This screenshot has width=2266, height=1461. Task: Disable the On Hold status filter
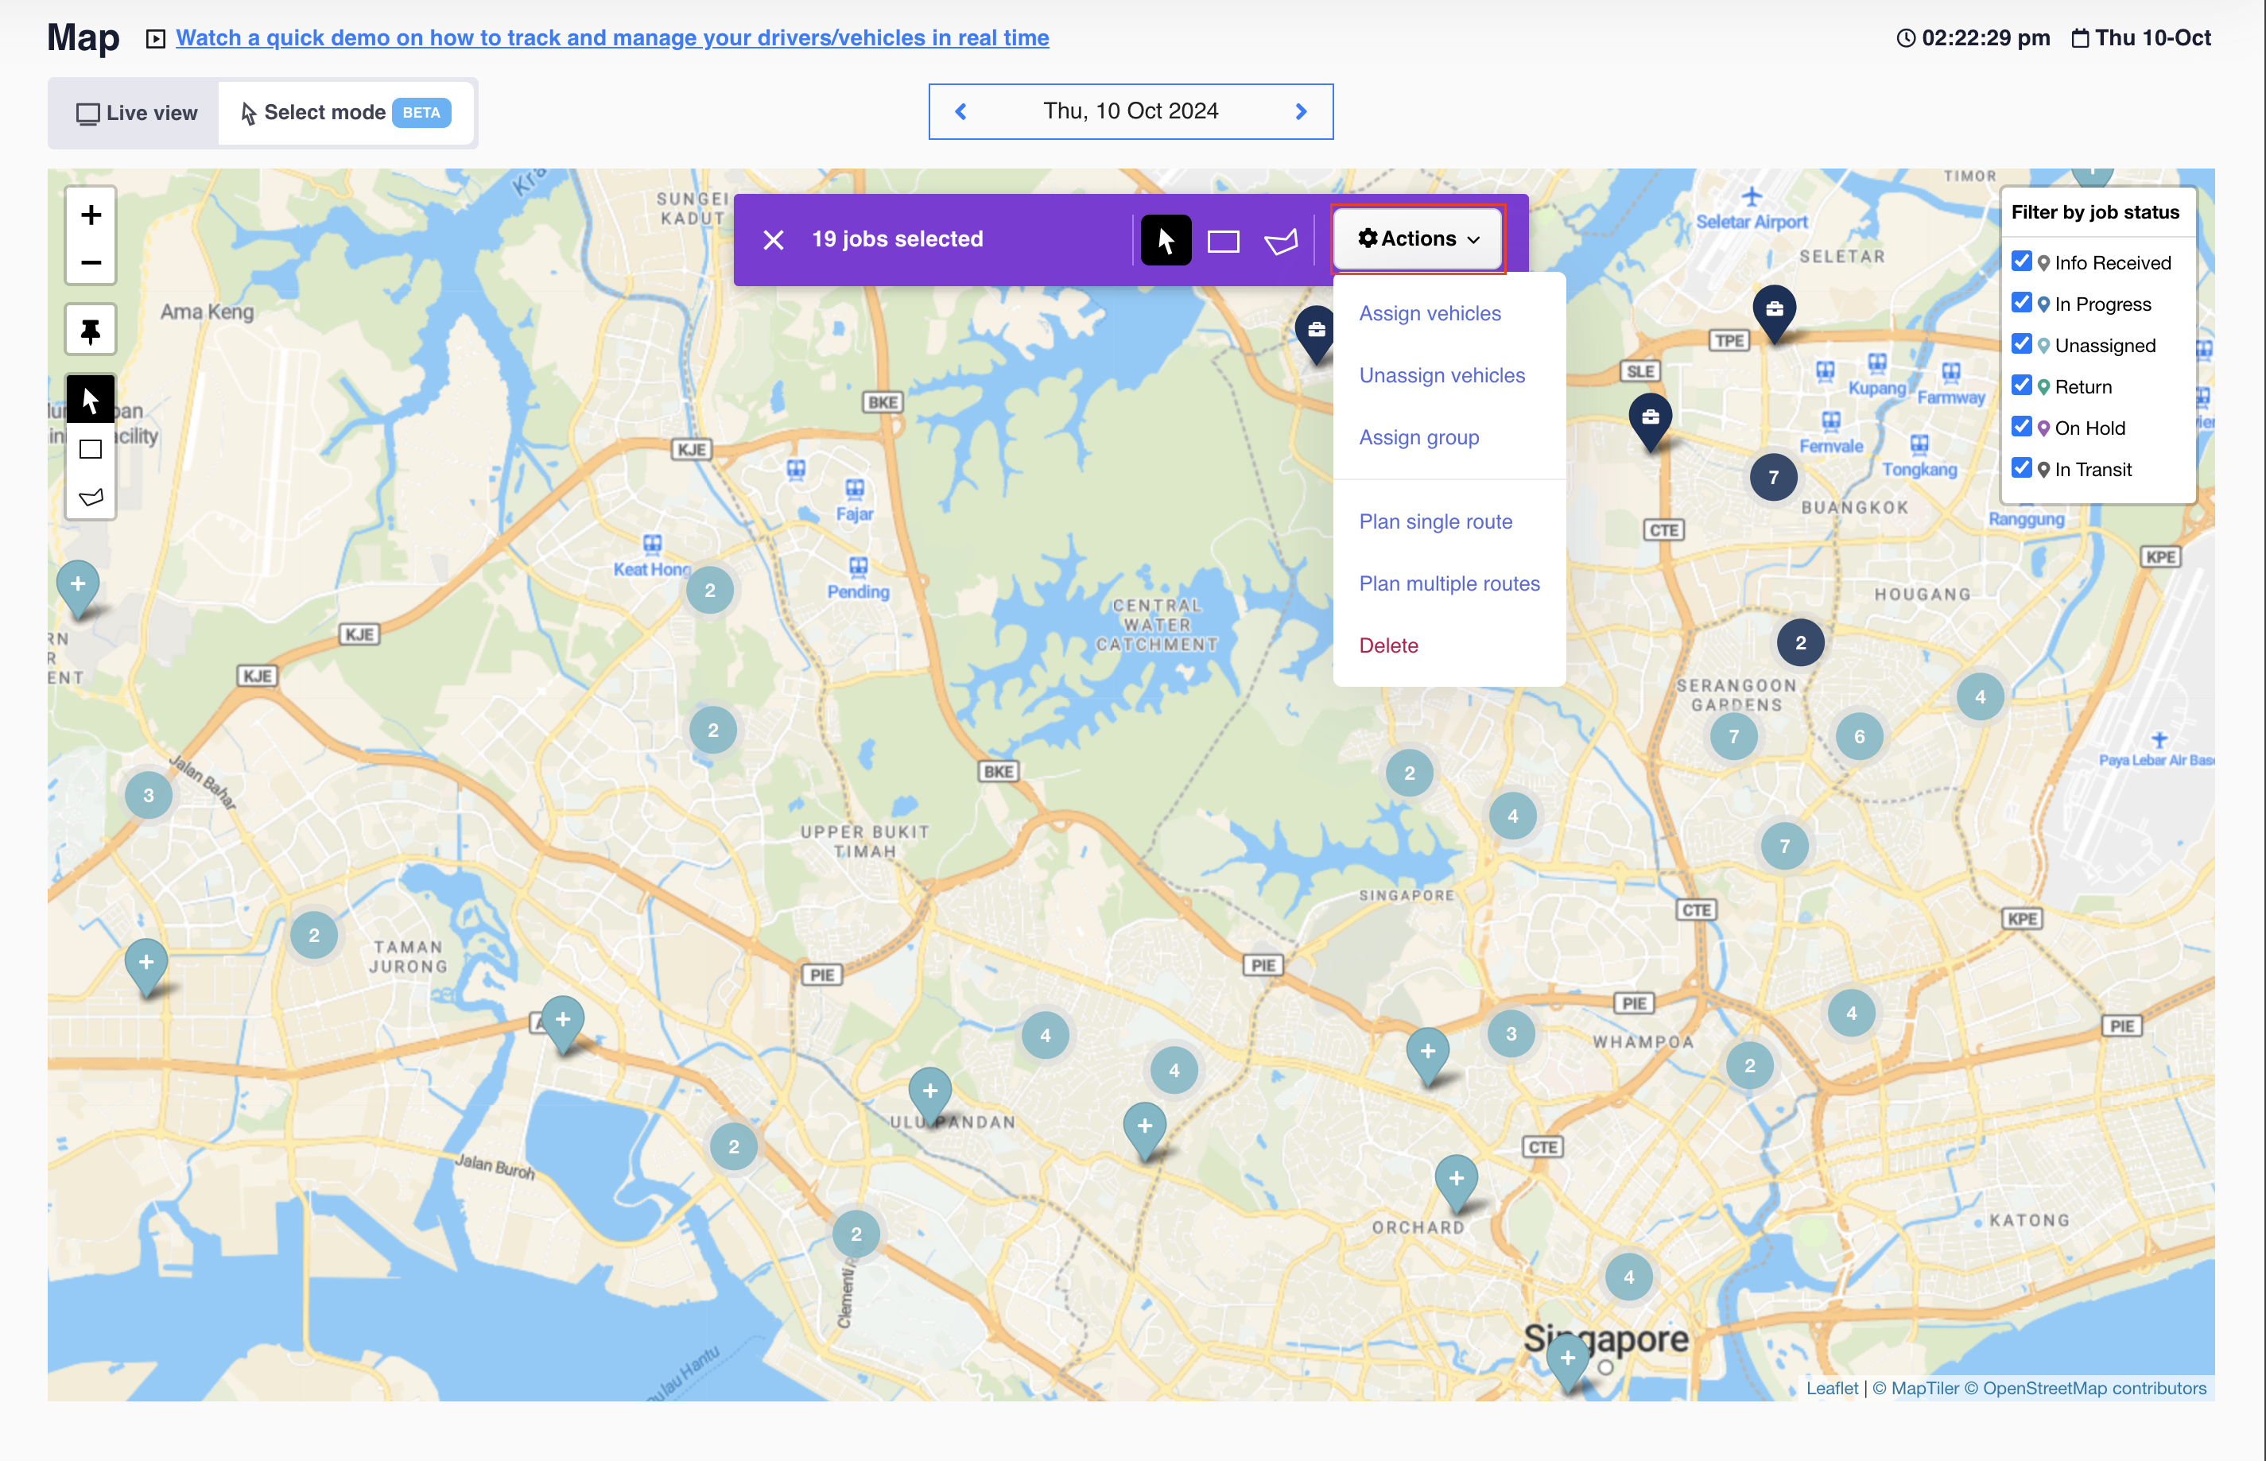point(2021,427)
